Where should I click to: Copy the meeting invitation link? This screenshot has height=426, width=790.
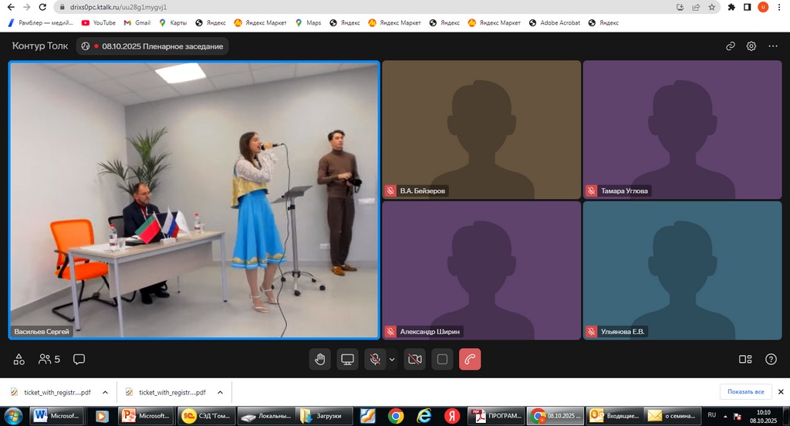(x=730, y=46)
